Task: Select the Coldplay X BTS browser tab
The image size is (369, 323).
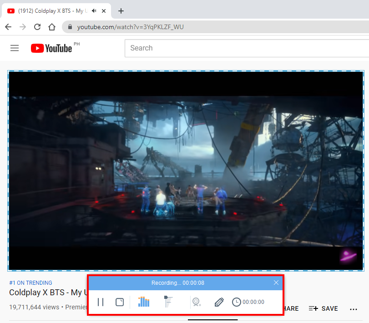Action: point(56,11)
